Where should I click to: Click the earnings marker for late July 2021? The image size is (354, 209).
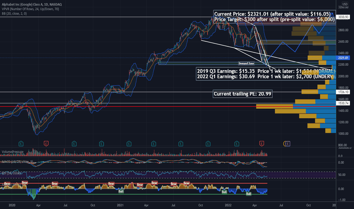181,144
